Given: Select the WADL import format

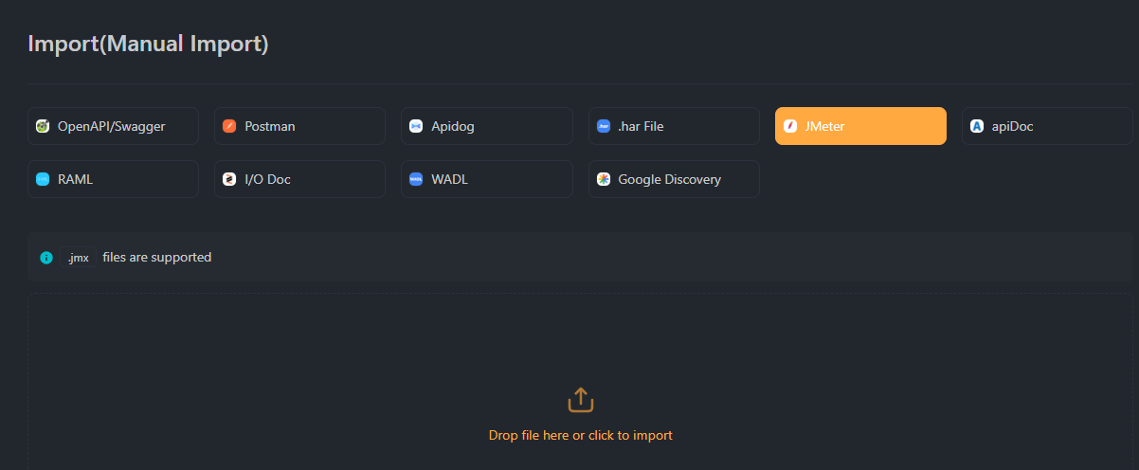Looking at the screenshot, I should (487, 179).
